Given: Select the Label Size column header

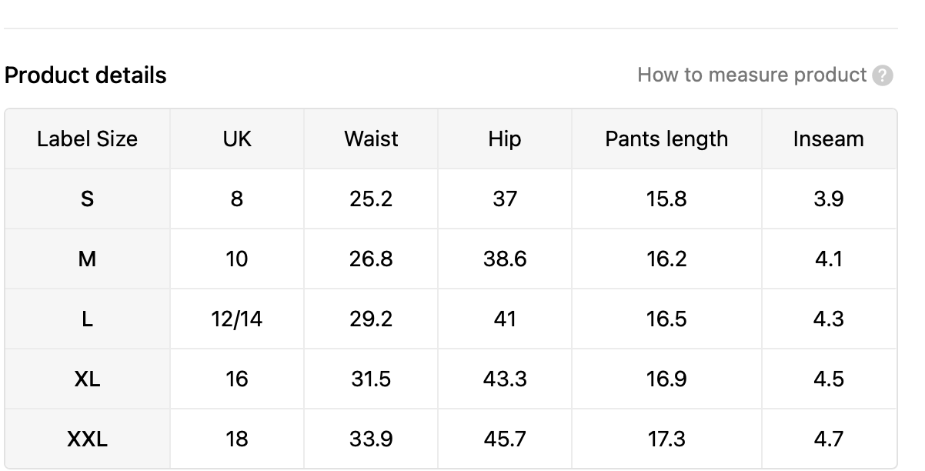Looking at the screenshot, I should pos(87,139).
